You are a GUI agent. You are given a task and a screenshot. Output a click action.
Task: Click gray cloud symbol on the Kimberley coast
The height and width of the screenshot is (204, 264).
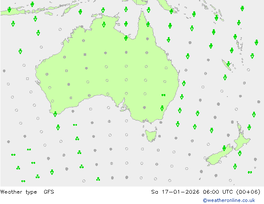[82, 27]
